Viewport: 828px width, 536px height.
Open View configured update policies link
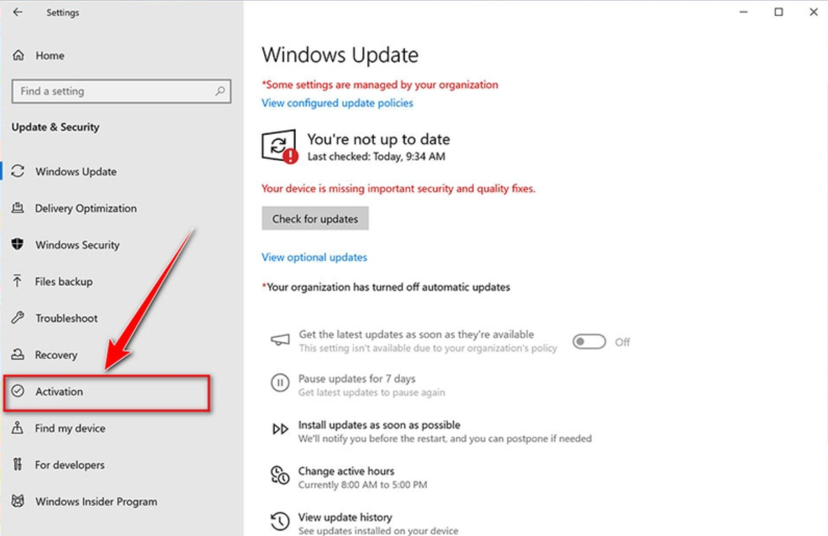pos(338,103)
